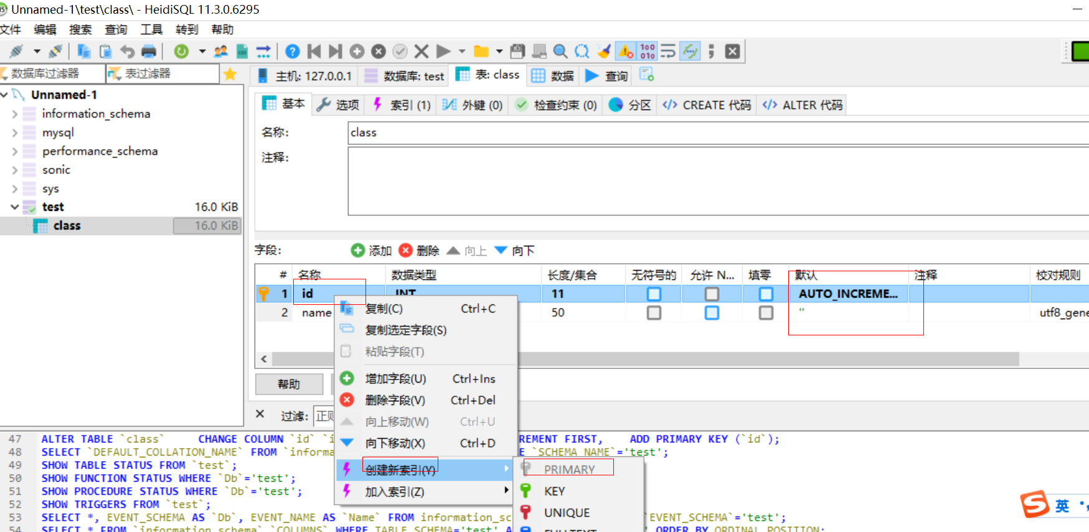Viewport: 1089px width, 532px height.
Task: Choose 向下移动(X) from context menu
Action: point(427,443)
